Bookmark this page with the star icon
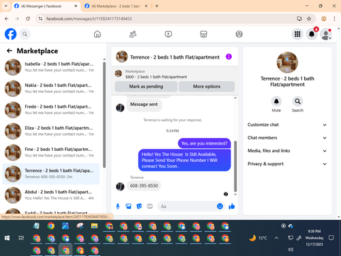Image resolution: width=341 pixels, height=256 pixels. 309,18
